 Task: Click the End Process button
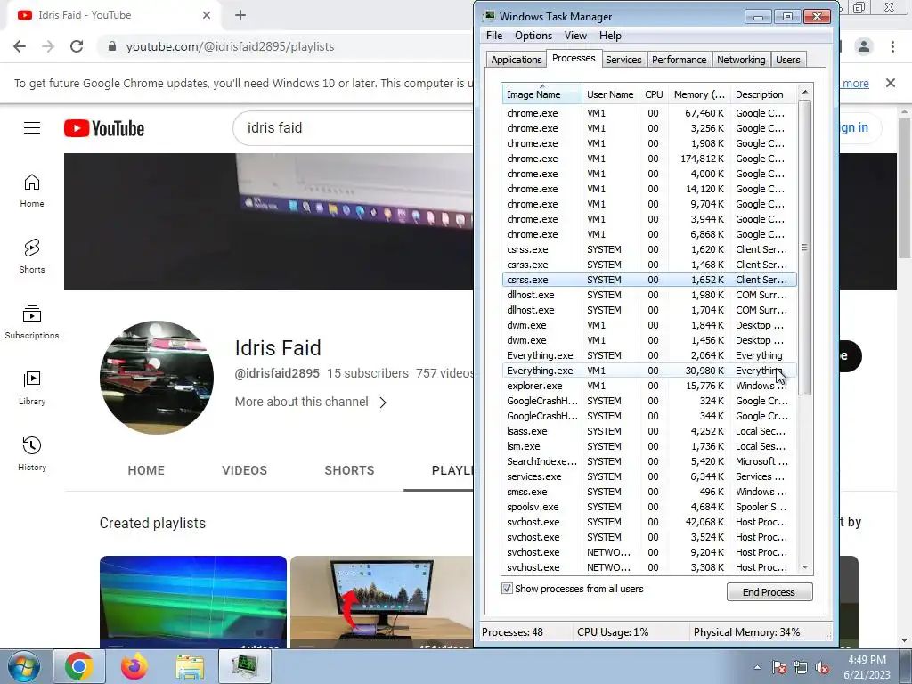coord(769,592)
